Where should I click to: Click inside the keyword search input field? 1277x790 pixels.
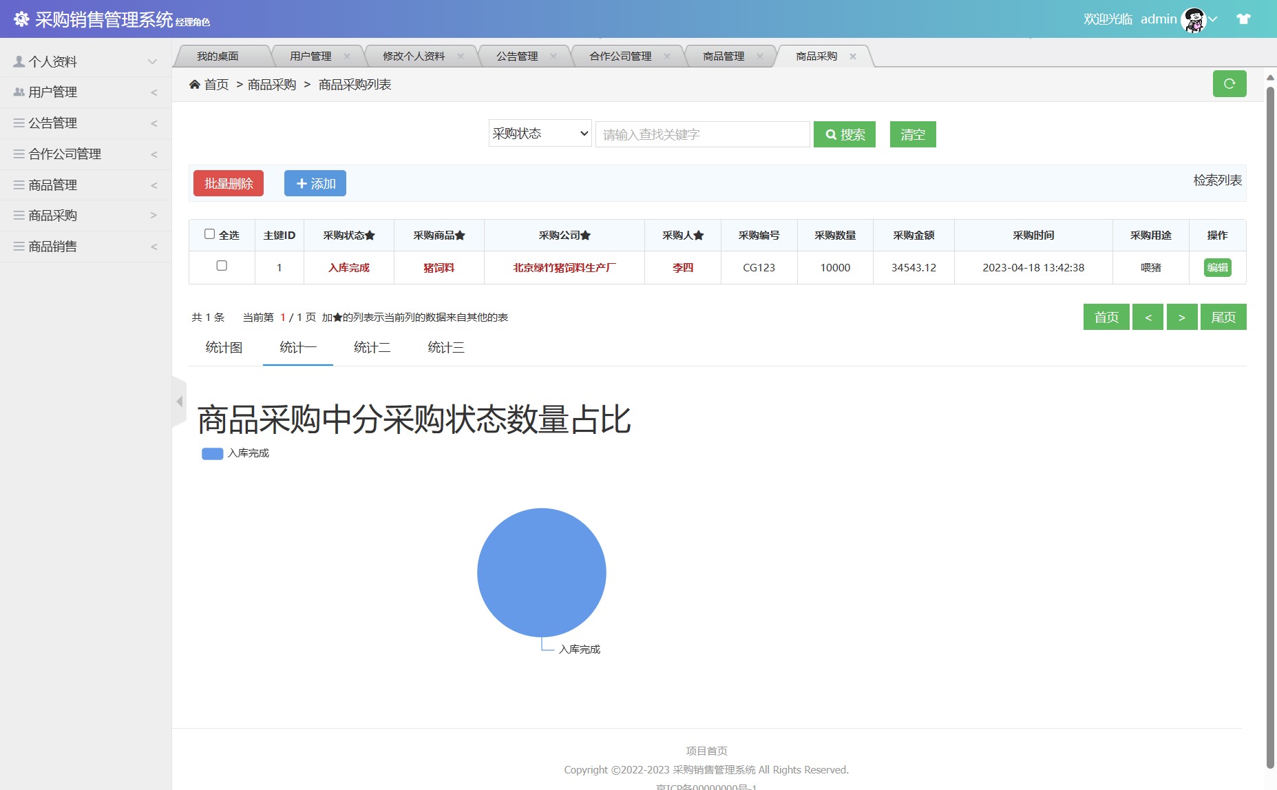tap(701, 134)
